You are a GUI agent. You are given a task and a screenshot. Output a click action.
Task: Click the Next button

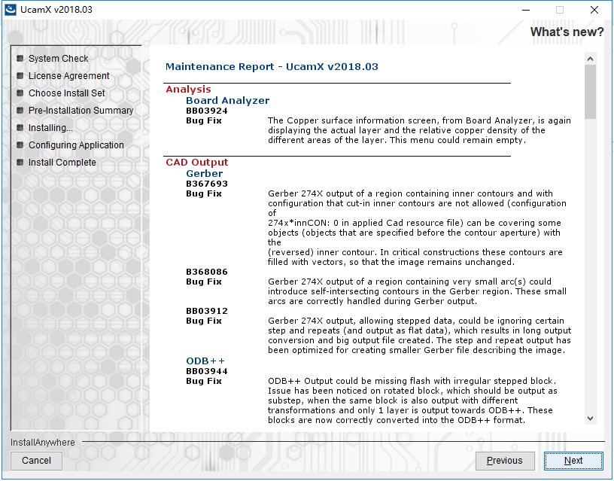[x=573, y=461]
